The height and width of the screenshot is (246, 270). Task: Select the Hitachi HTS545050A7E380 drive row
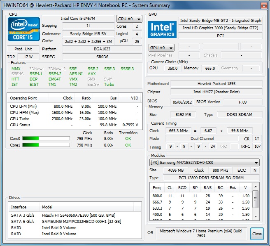[75, 215]
